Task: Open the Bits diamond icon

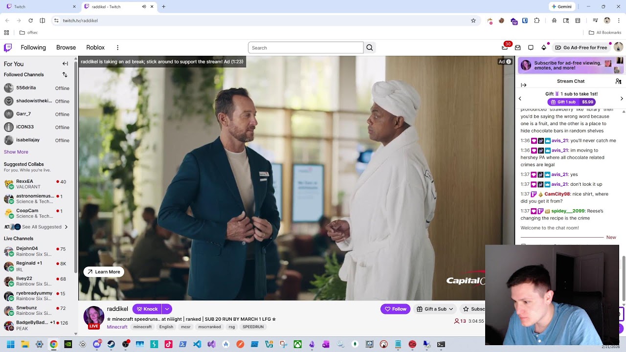Action: click(x=544, y=47)
